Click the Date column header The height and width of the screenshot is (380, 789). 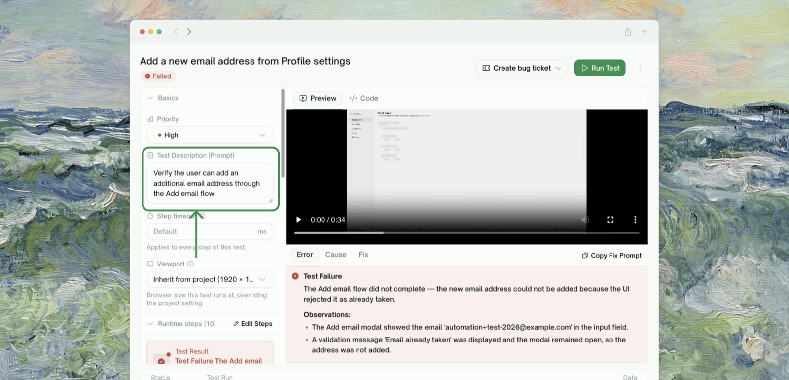tap(630, 377)
